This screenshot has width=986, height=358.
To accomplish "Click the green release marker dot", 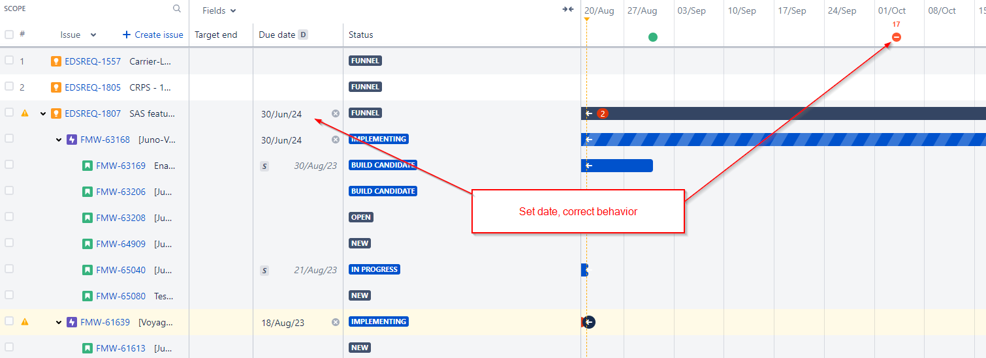I will (x=653, y=37).
